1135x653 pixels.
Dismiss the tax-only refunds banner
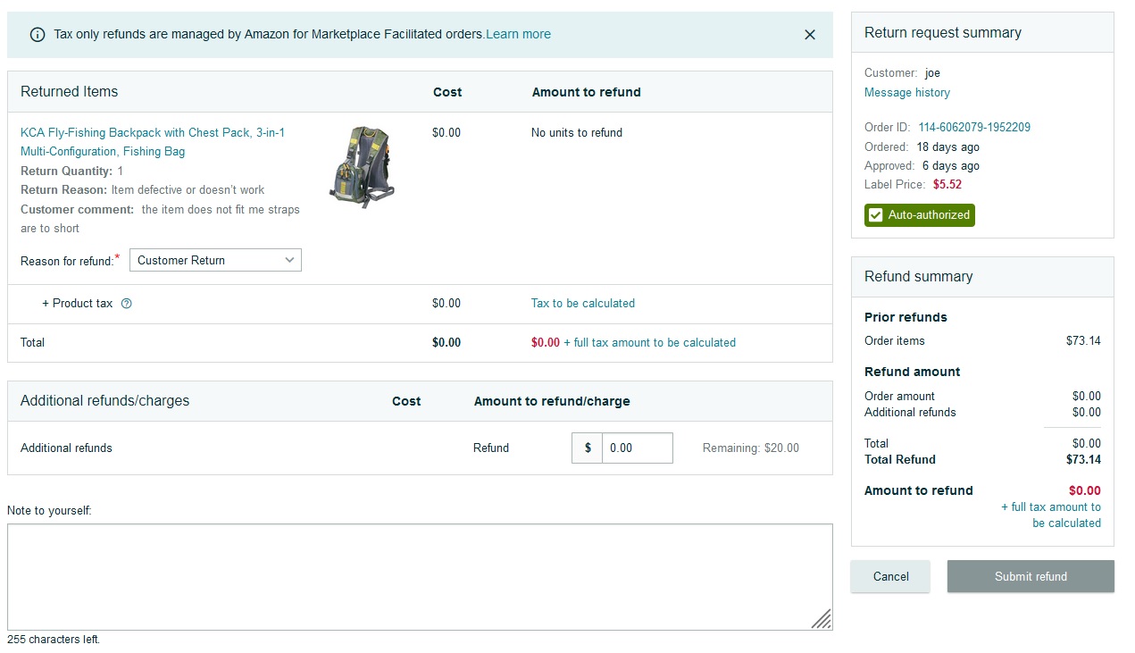809,35
